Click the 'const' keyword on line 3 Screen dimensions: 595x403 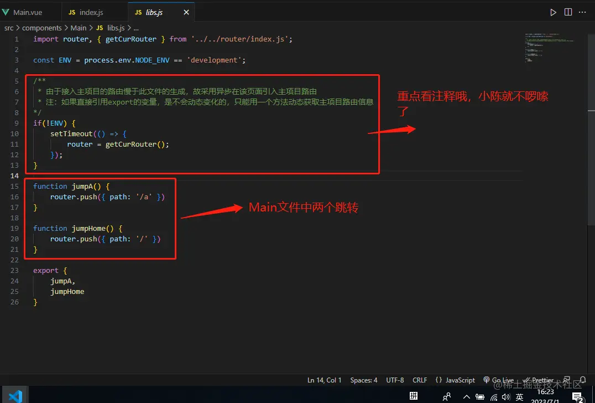coord(44,60)
